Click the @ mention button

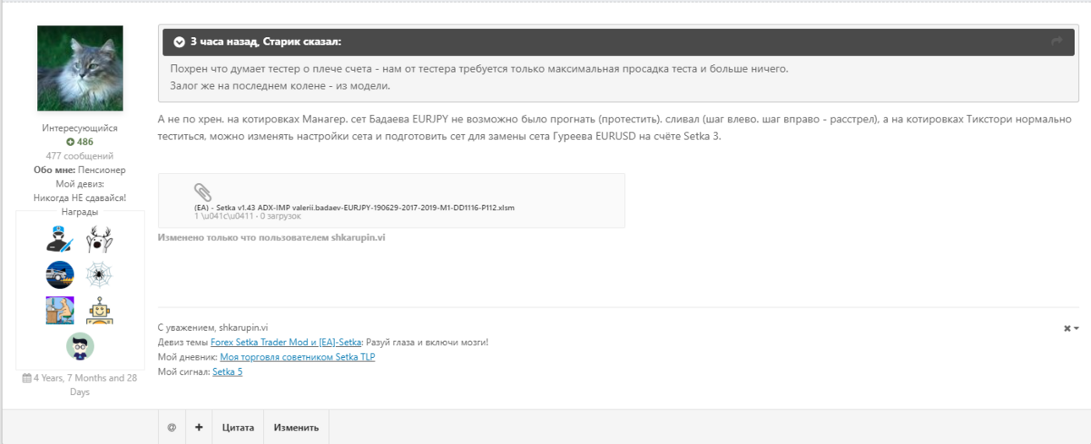pos(172,427)
